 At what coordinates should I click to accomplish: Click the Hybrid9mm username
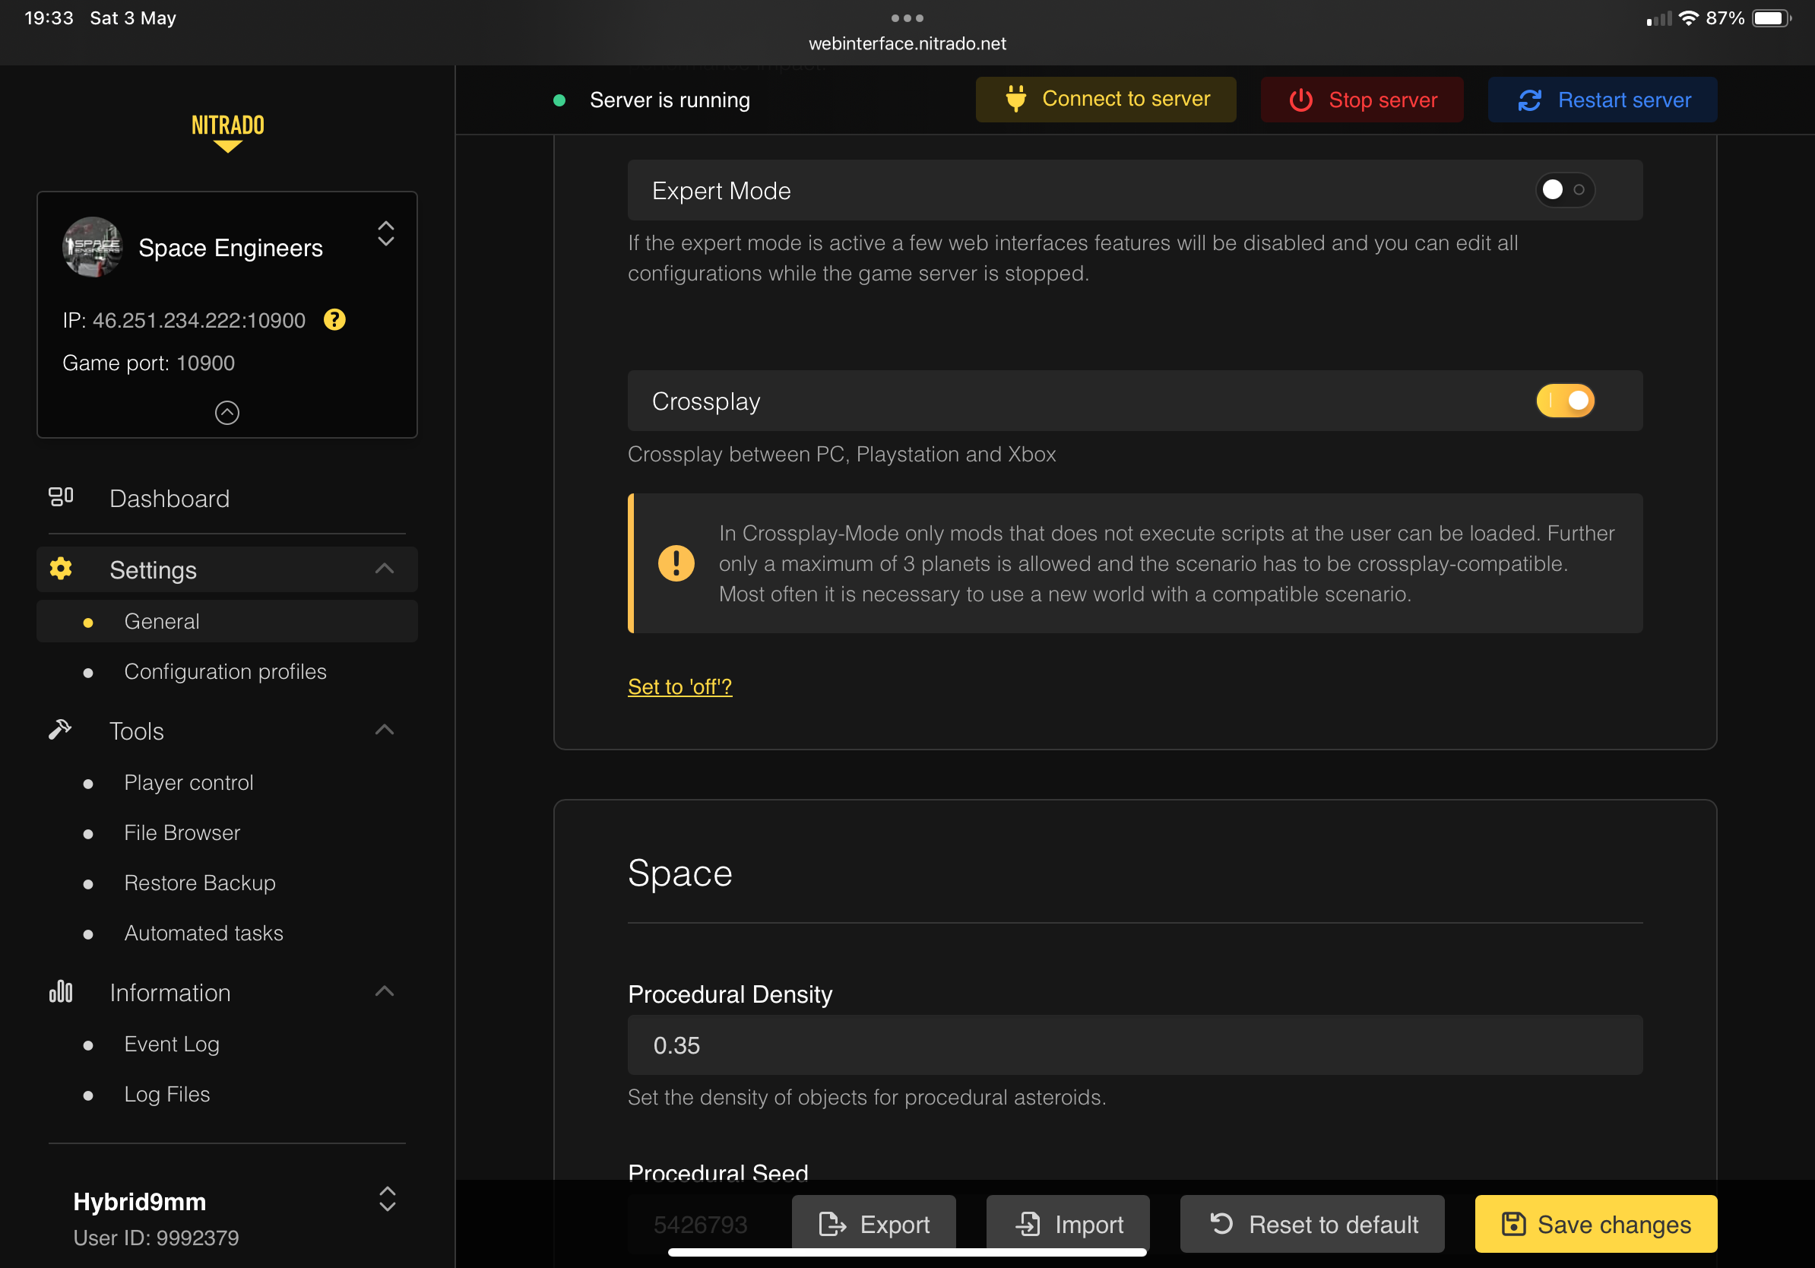coord(139,1201)
